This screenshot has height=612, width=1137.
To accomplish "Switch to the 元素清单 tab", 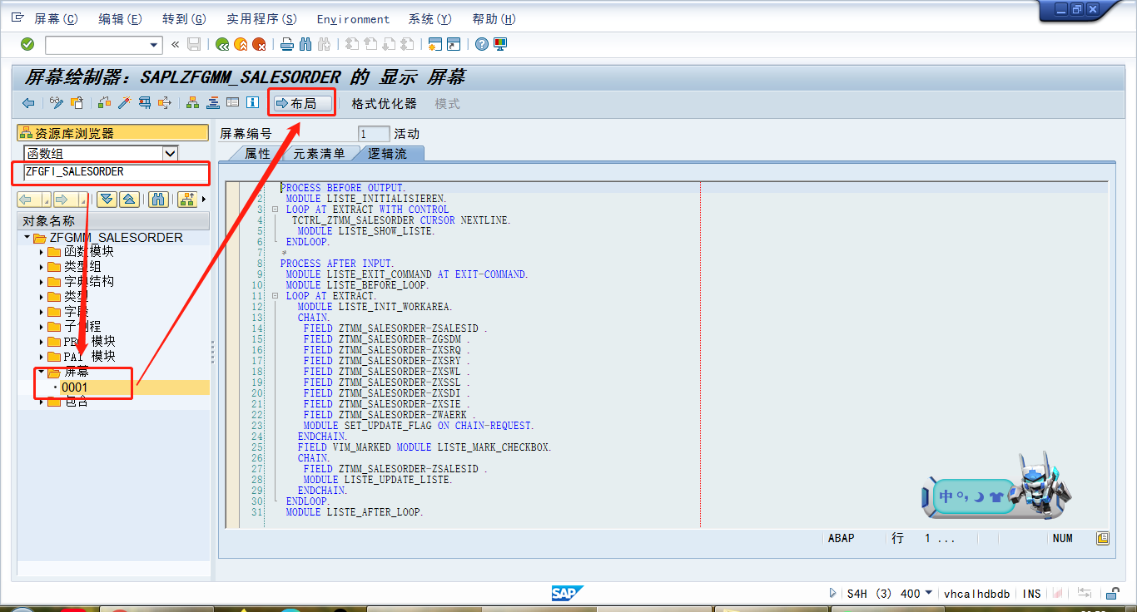I will coord(319,154).
